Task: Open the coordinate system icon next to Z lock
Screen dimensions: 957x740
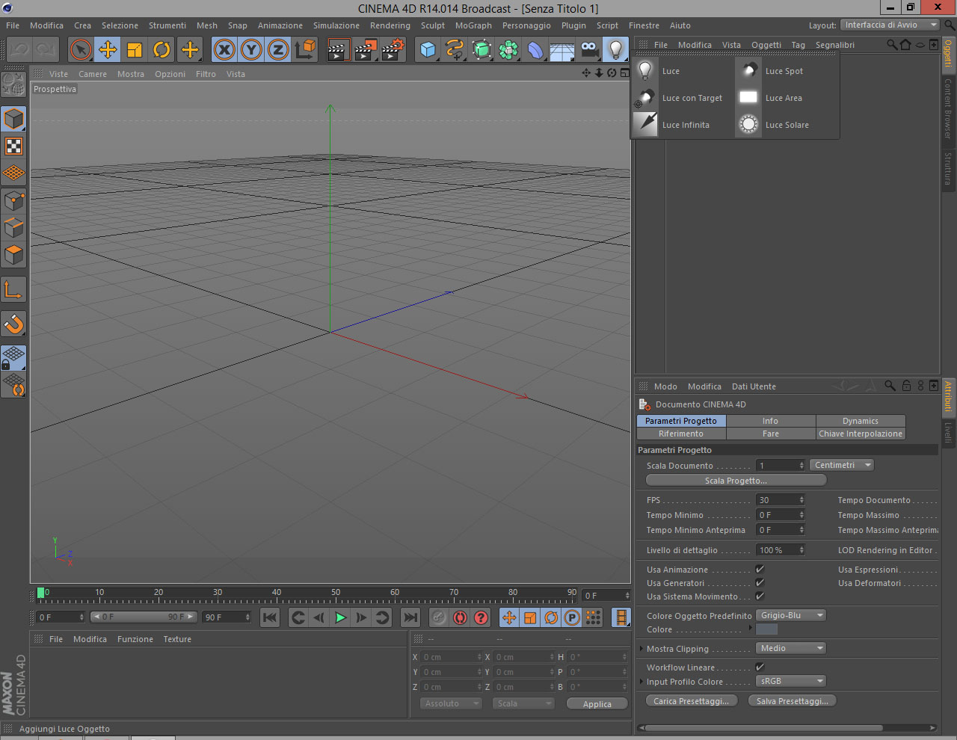Action: [305, 50]
